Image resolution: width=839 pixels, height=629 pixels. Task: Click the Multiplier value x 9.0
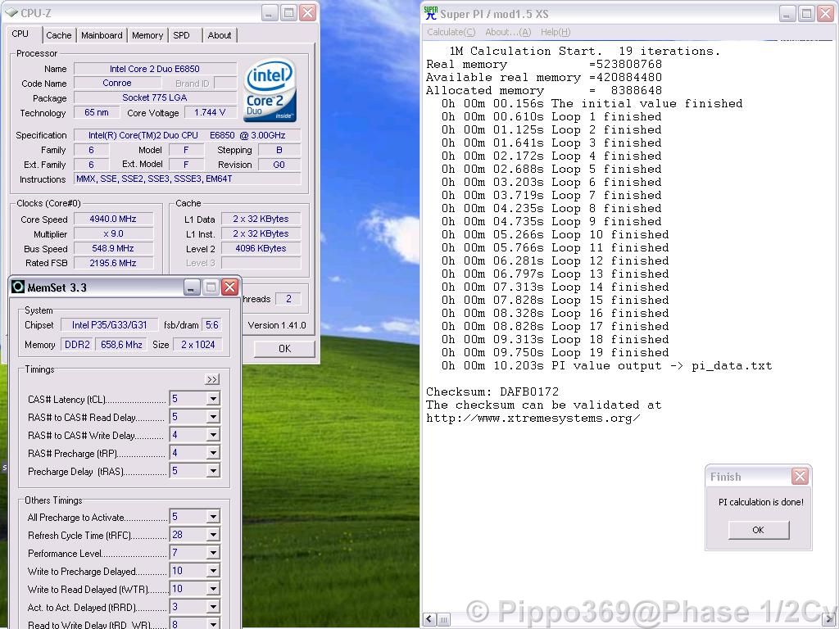[x=113, y=233]
